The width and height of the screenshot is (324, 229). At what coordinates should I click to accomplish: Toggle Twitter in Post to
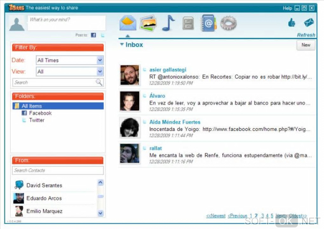click(x=103, y=35)
